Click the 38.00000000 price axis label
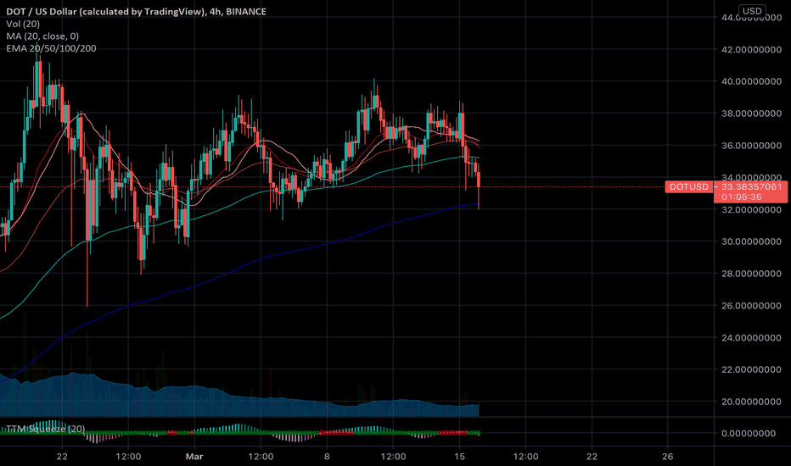This screenshot has width=791, height=466. pyautogui.click(x=752, y=114)
